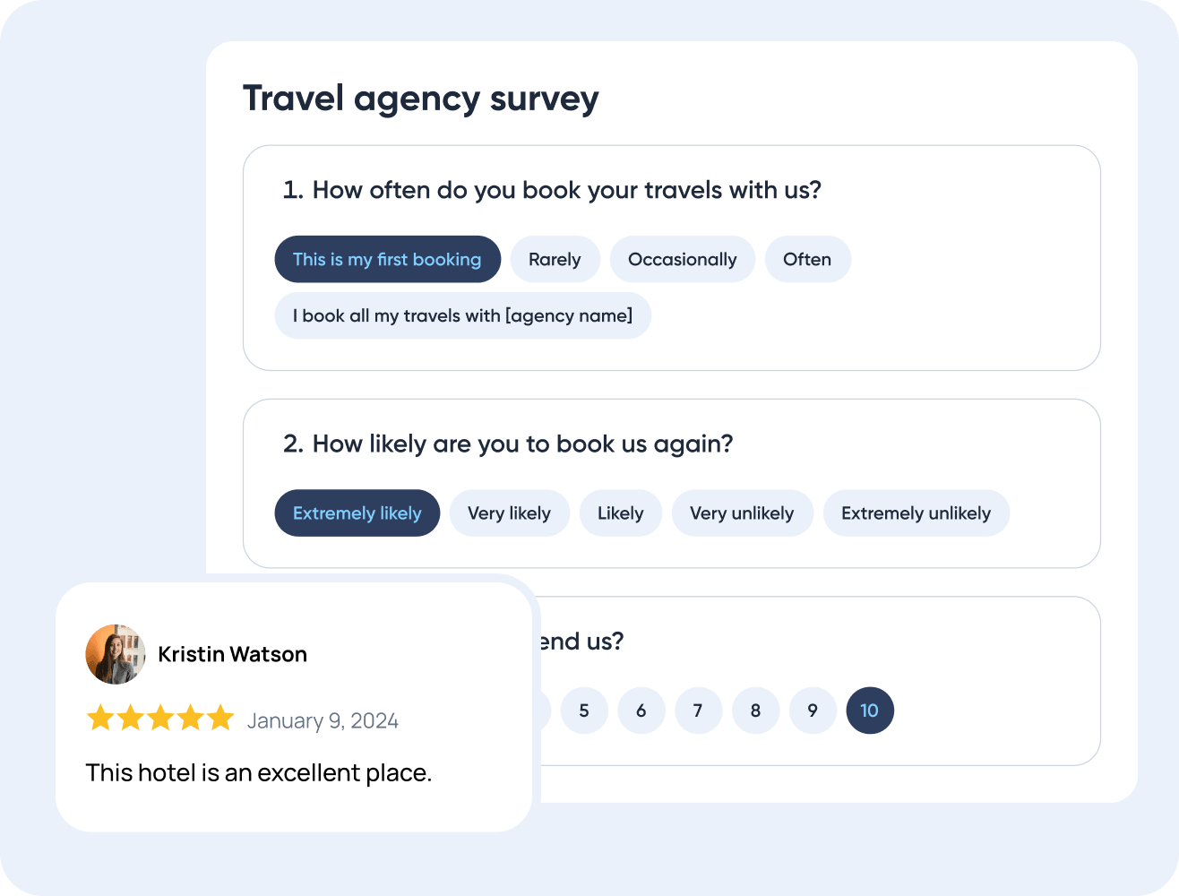Choose "I book all my travels" option

pos(462,315)
